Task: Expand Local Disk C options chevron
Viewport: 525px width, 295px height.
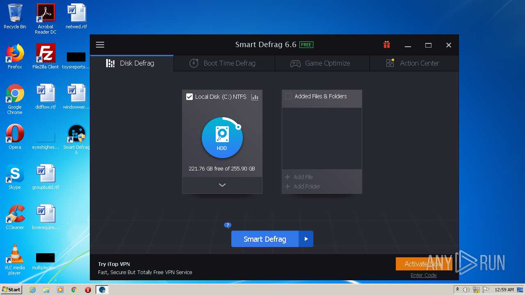Action: click(x=222, y=185)
